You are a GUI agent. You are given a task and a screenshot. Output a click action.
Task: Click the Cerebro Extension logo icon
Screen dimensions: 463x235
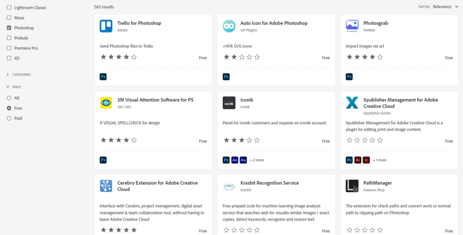[x=106, y=186]
